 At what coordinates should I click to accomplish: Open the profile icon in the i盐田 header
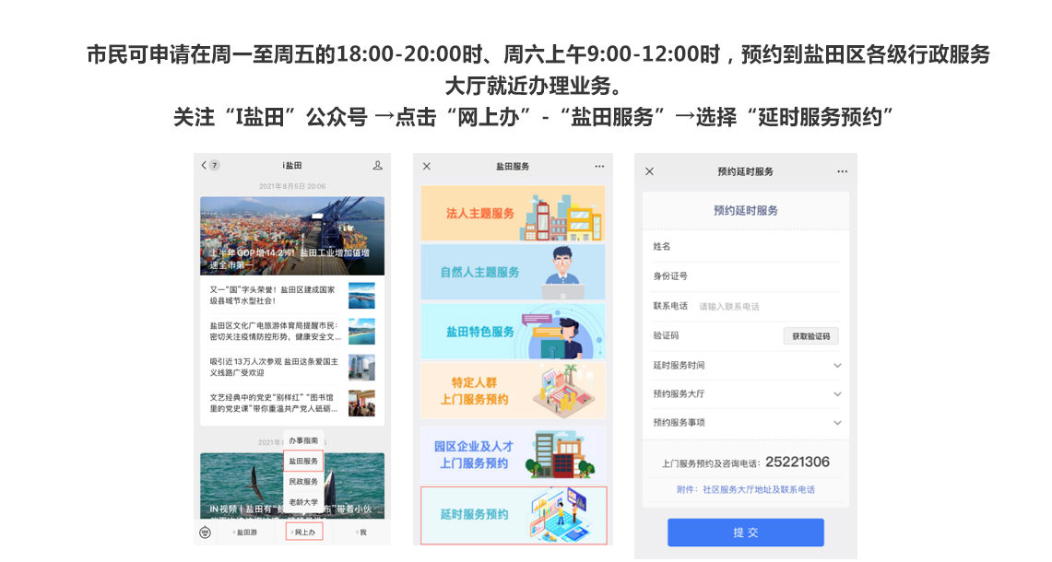point(377,166)
